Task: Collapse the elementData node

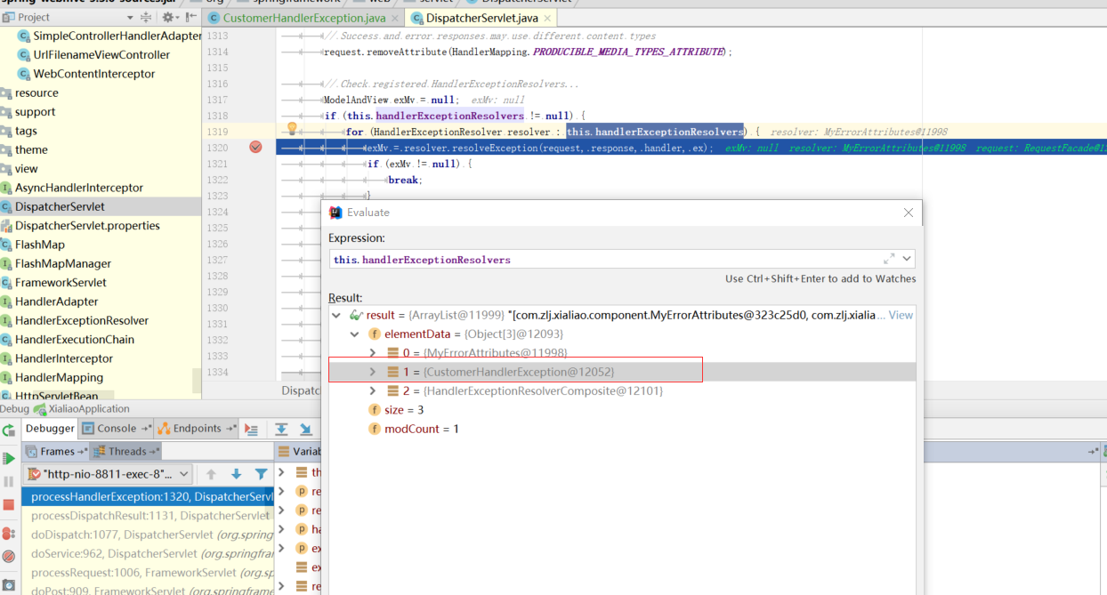Action: point(355,334)
